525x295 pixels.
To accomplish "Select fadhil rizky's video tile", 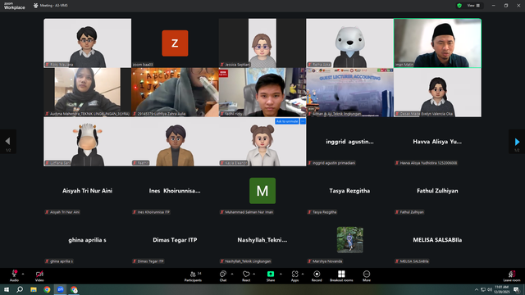I will coord(262,93).
